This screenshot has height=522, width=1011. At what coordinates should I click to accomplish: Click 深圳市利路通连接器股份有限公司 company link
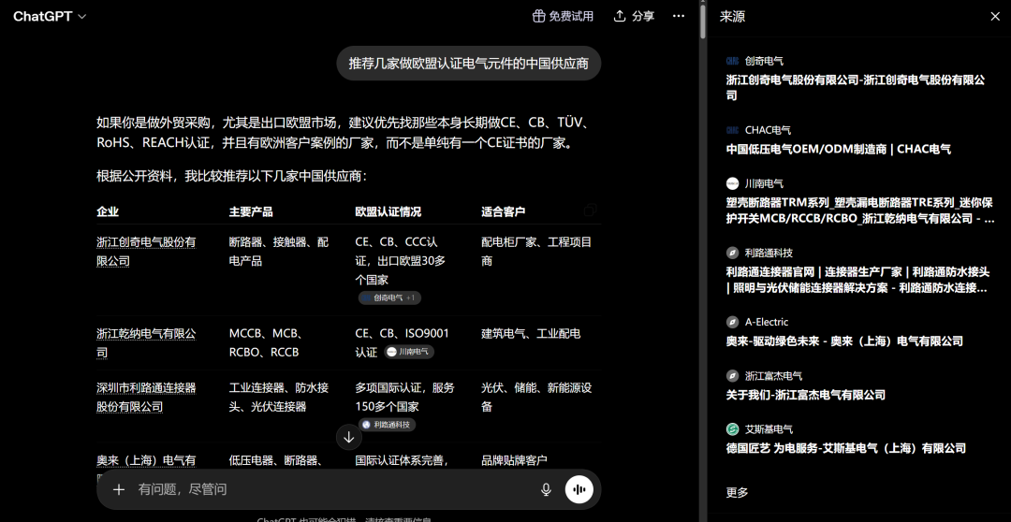click(x=146, y=397)
